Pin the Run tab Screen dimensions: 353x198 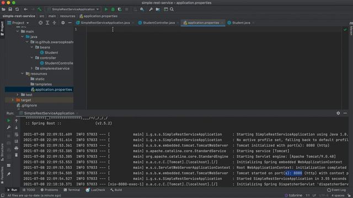tap(9, 174)
